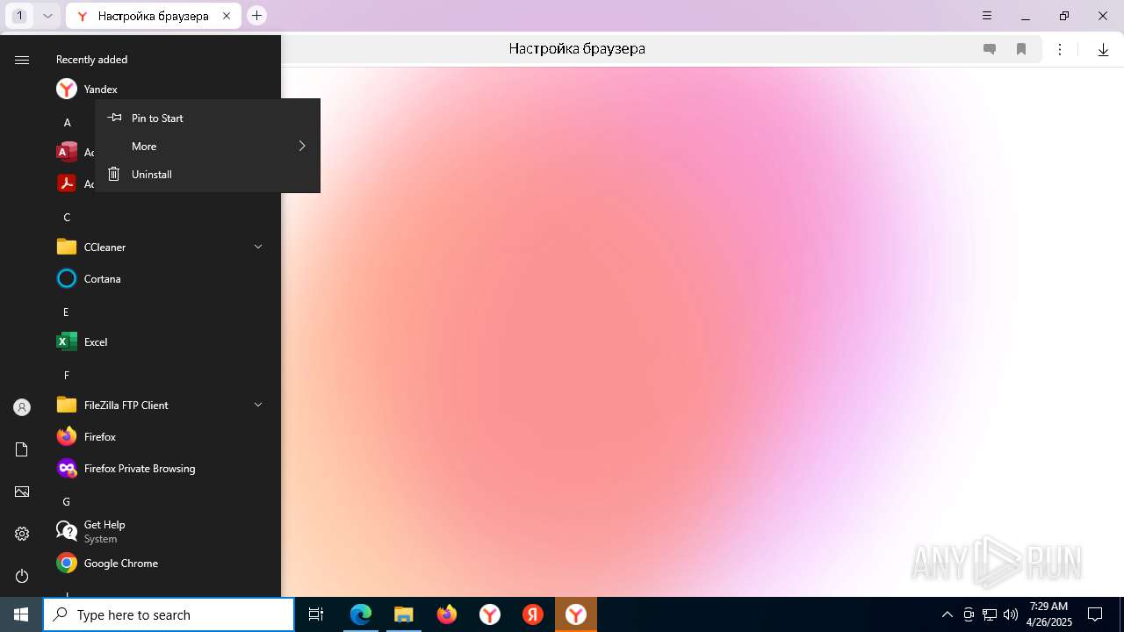Expand the FileZilla FTP Client chevron
The height and width of the screenshot is (632, 1124).
[258, 405]
